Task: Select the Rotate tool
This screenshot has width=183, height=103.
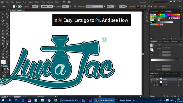Action: pyautogui.click(x=3, y=34)
